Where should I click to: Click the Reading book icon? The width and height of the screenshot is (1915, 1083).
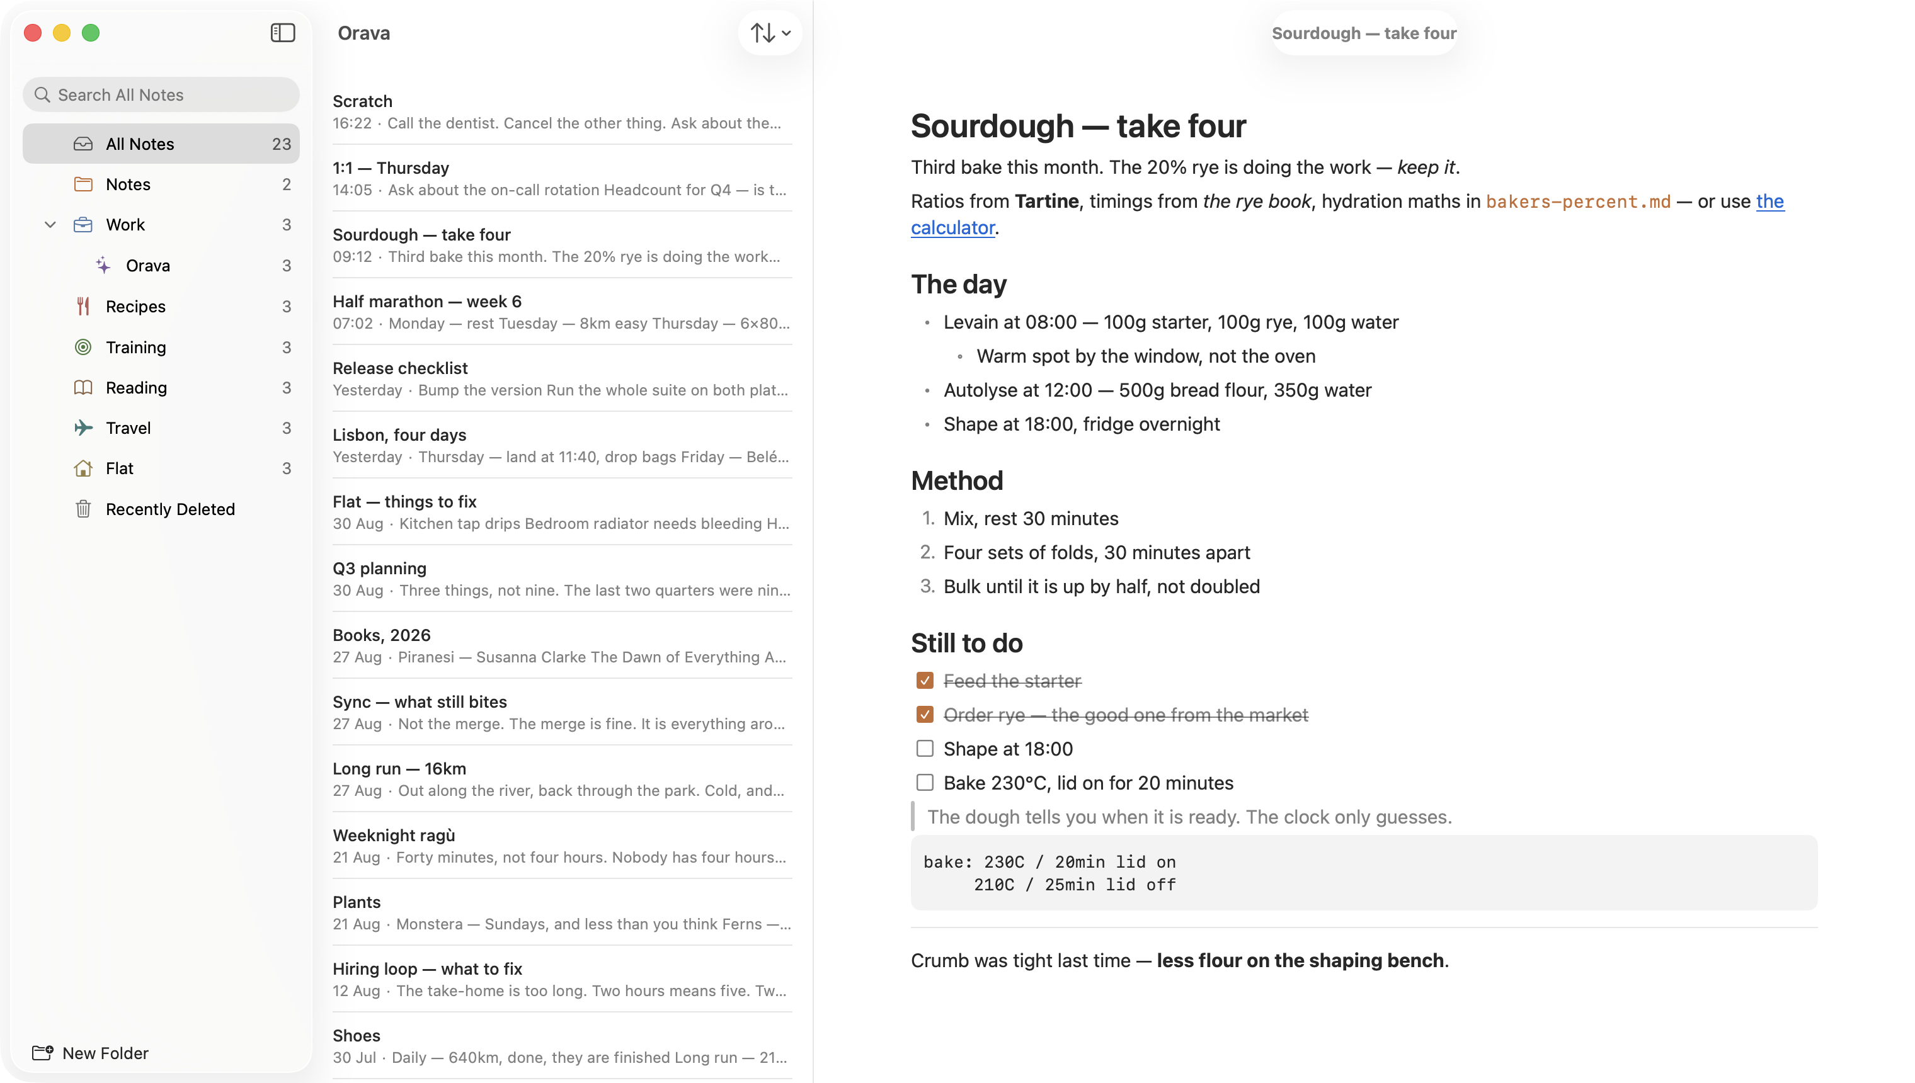point(83,387)
